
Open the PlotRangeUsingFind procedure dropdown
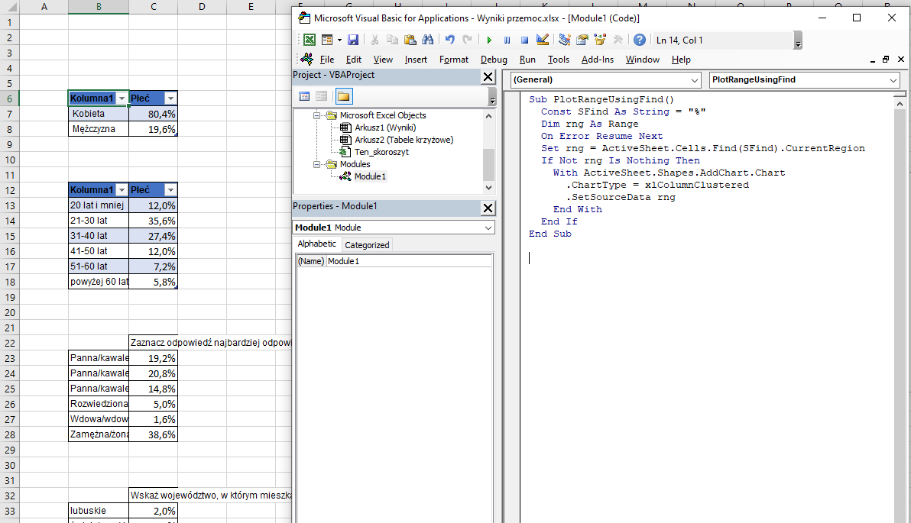pyautogui.click(x=893, y=80)
